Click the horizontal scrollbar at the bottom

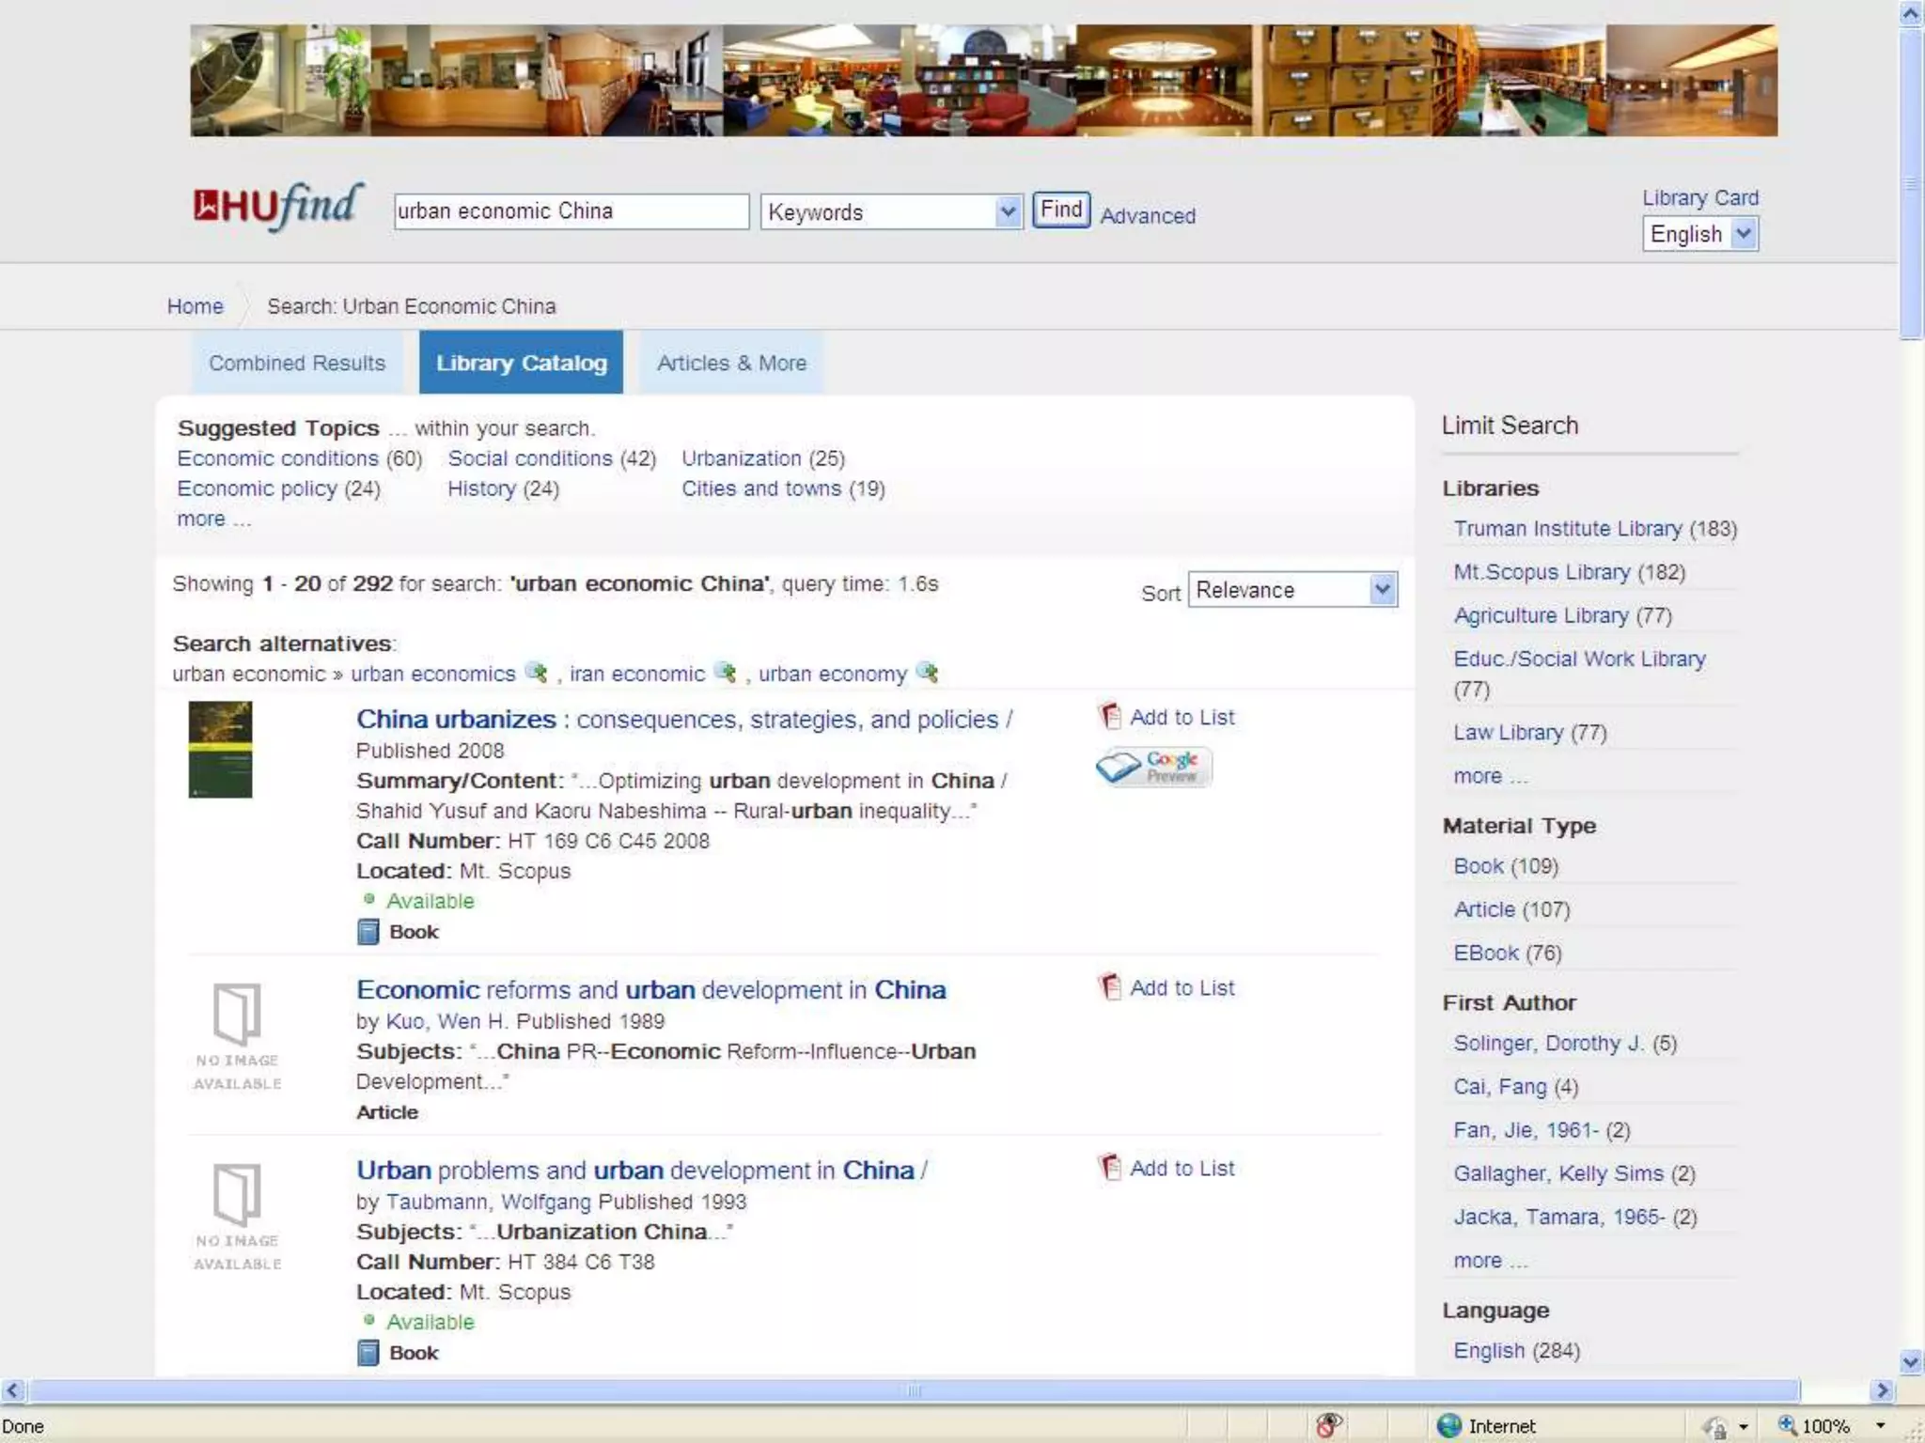pyautogui.click(x=912, y=1390)
